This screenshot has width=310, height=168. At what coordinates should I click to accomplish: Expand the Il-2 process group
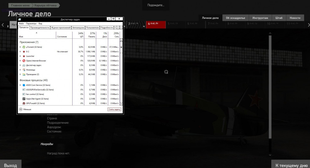point(20,51)
